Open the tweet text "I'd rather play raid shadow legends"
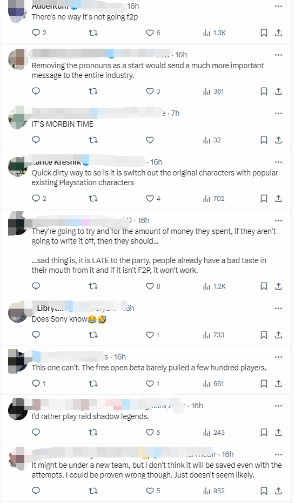Viewport: 295px width, 503px height. coord(90,416)
